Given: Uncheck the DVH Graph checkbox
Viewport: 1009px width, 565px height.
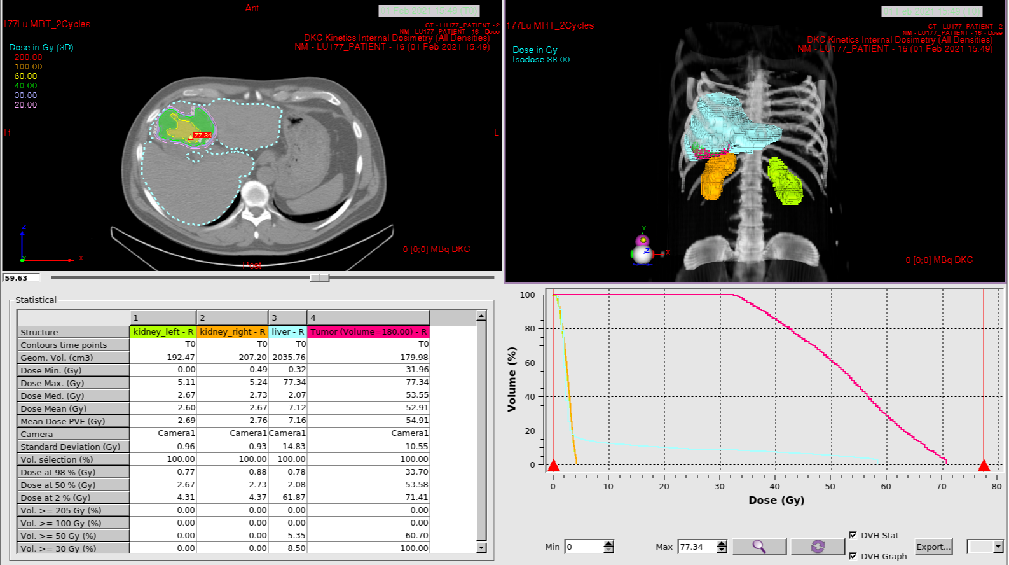Looking at the screenshot, I should [853, 556].
